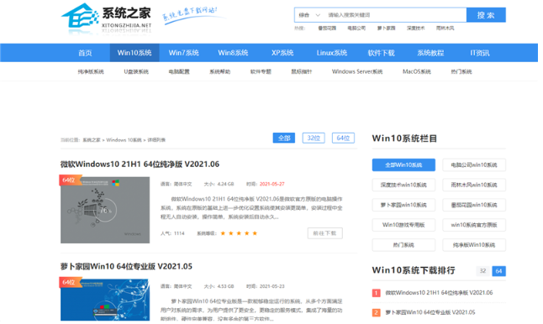The width and height of the screenshot is (543, 324).
Task: Open the grey Windows10 21H1 install thumbnail
Action: pos(105,210)
